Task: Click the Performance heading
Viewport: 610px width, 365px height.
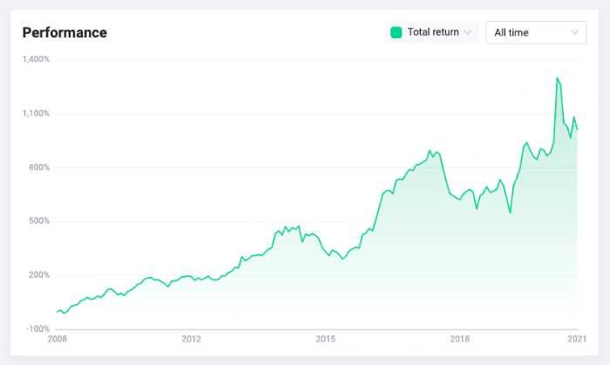Action: pyautogui.click(x=64, y=32)
